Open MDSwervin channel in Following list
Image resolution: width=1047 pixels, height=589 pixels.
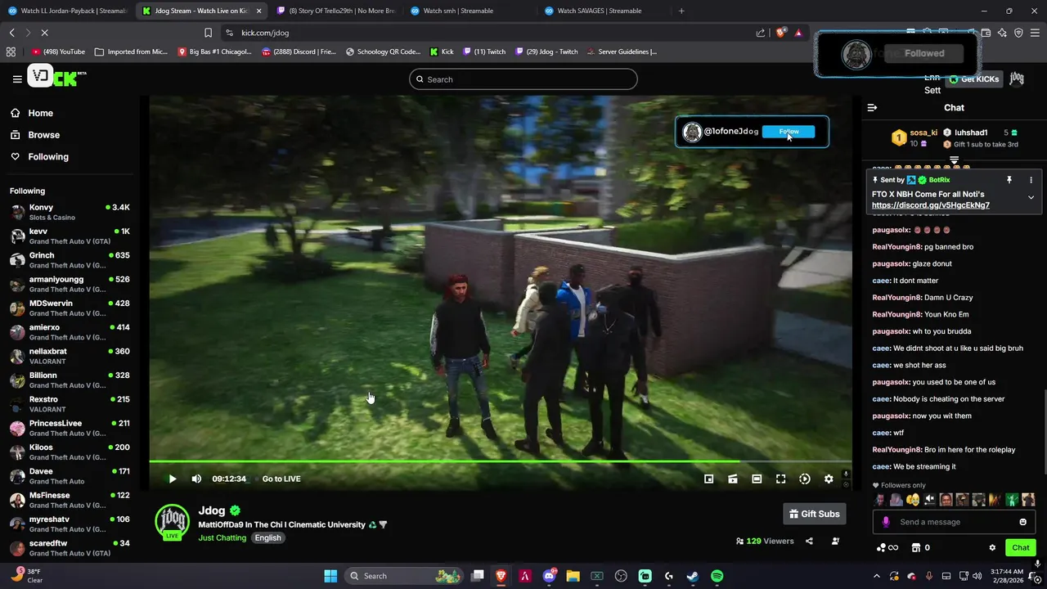click(70, 308)
